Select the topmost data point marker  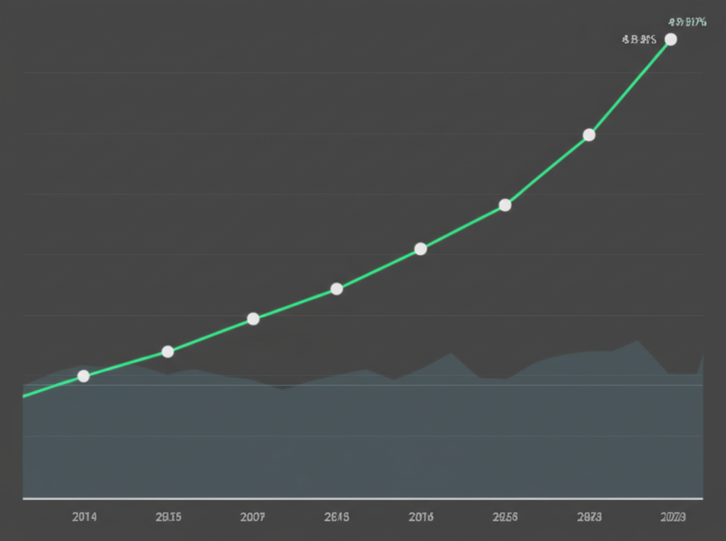670,39
